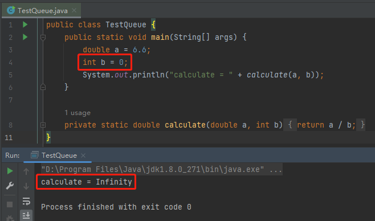
Task: Toggle scroll to end of console
Action: point(26,215)
